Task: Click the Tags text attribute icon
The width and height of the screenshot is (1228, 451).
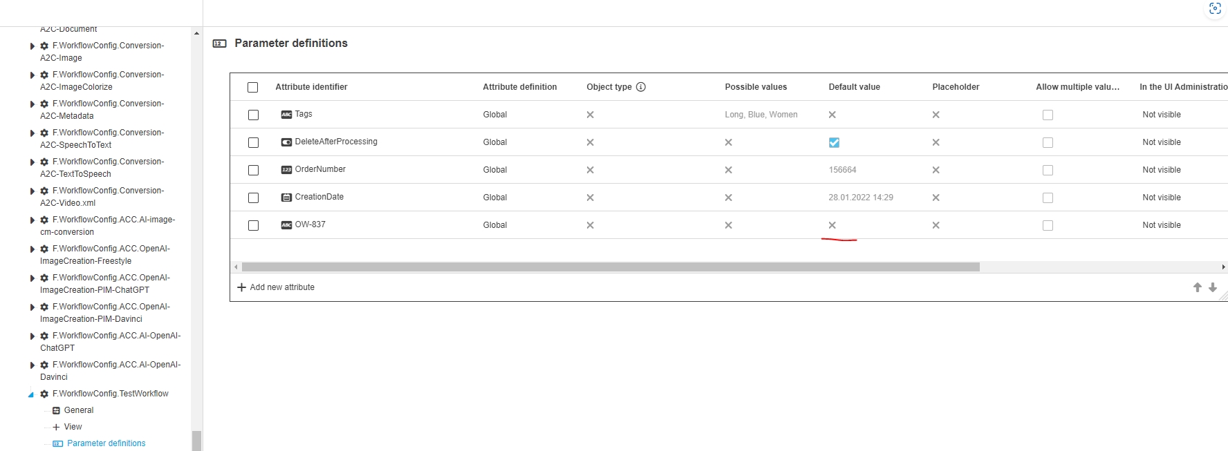Action: pyautogui.click(x=286, y=115)
